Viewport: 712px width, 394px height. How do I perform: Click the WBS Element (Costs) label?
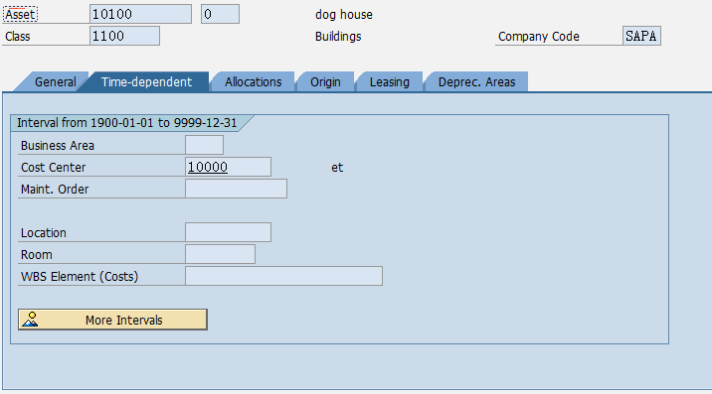(80, 276)
